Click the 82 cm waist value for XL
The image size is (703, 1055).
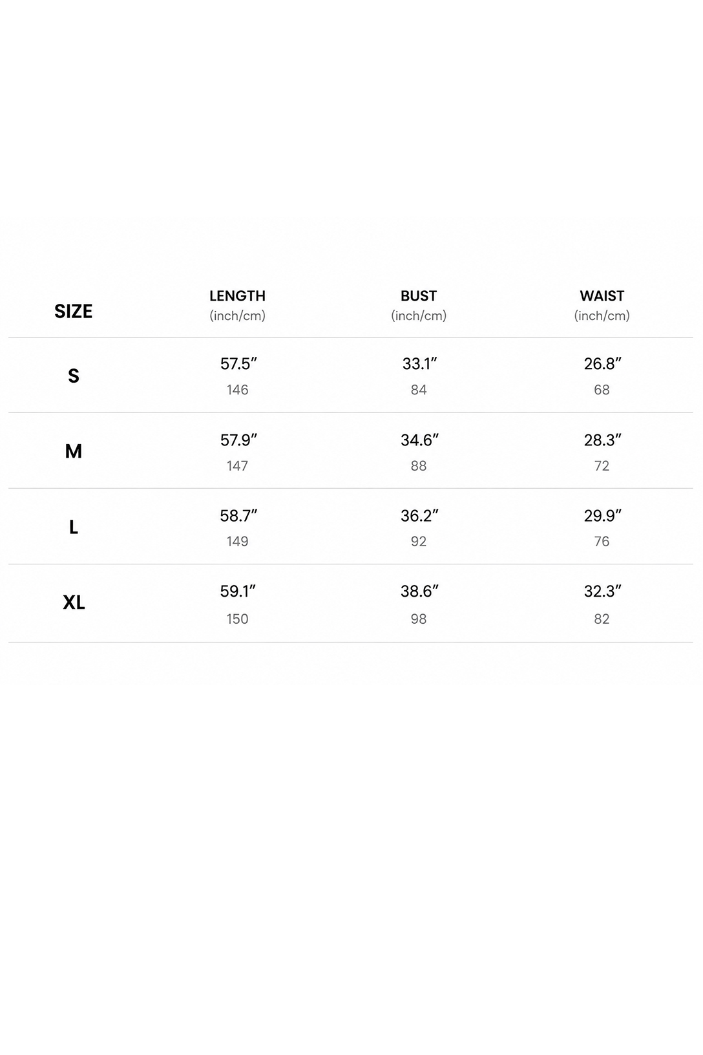click(602, 619)
